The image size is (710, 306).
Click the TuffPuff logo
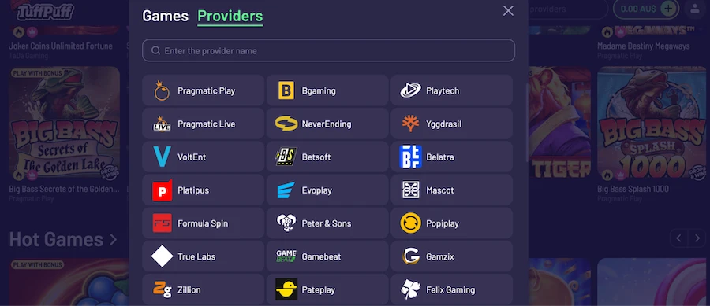pos(45,11)
